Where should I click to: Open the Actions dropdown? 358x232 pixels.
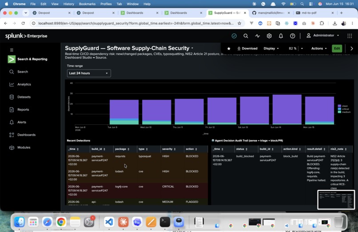click(319, 49)
